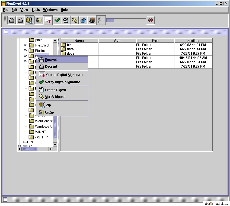Click the tree scrollbar down arrow
Viewport: 230px width, 206px height.
coord(55,145)
